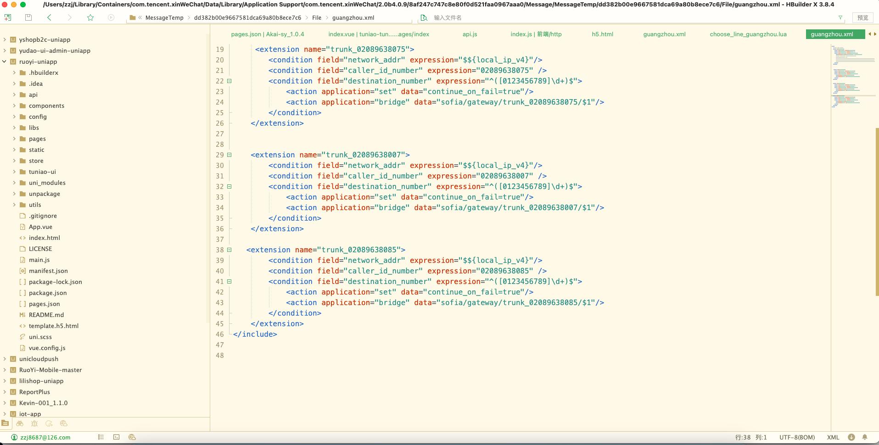Click the save file icon
This screenshot has height=445, width=879.
click(x=28, y=17)
